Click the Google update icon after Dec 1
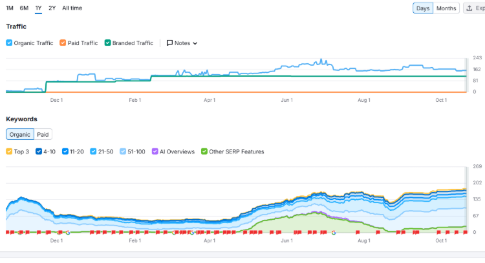 point(68,233)
